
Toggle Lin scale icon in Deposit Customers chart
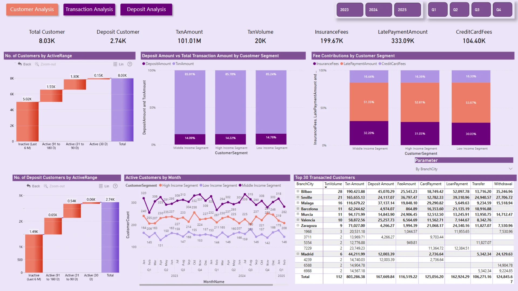[101, 186]
